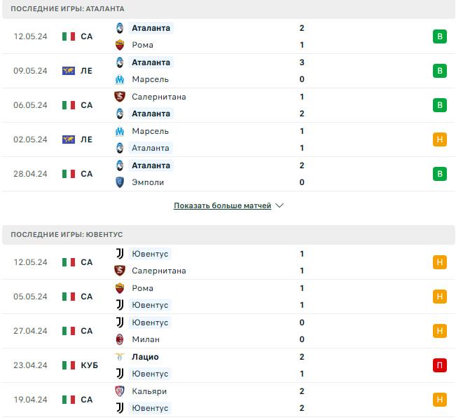Open the green В badge for the Atalanta–Roma match
The width and height of the screenshot is (456, 420).
point(440,36)
